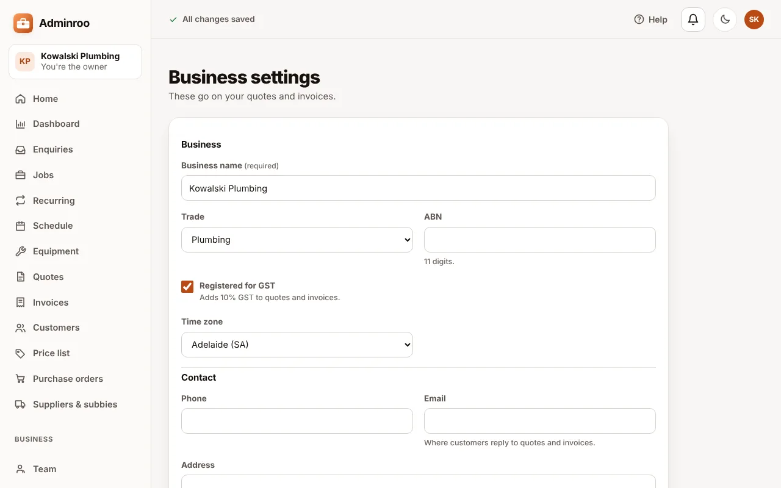
Task: Open the SK user avatar menu
Action: pyautogui.click(x=754, y=20)
